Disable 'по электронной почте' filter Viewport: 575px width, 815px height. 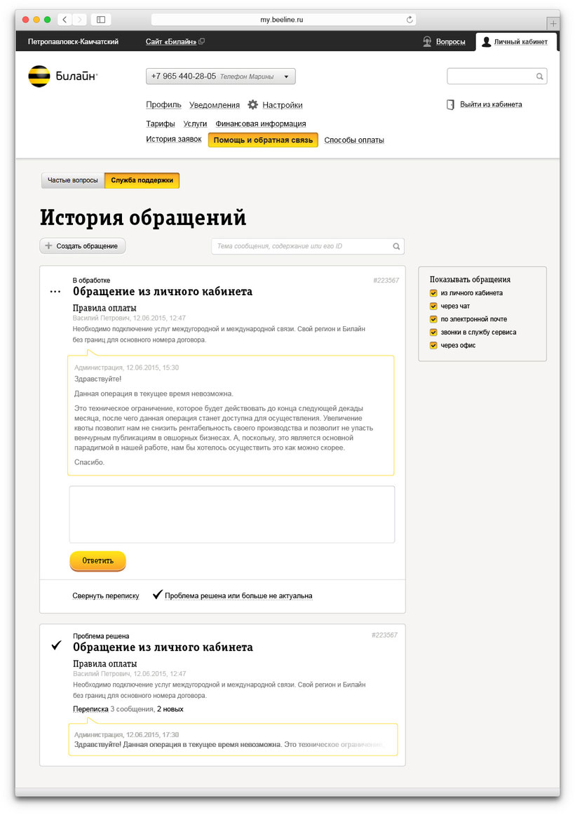click(x=433, y=319)
